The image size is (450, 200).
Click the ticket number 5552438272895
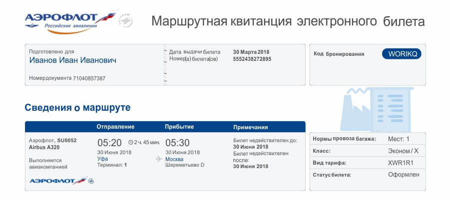(x=252, y=59)
